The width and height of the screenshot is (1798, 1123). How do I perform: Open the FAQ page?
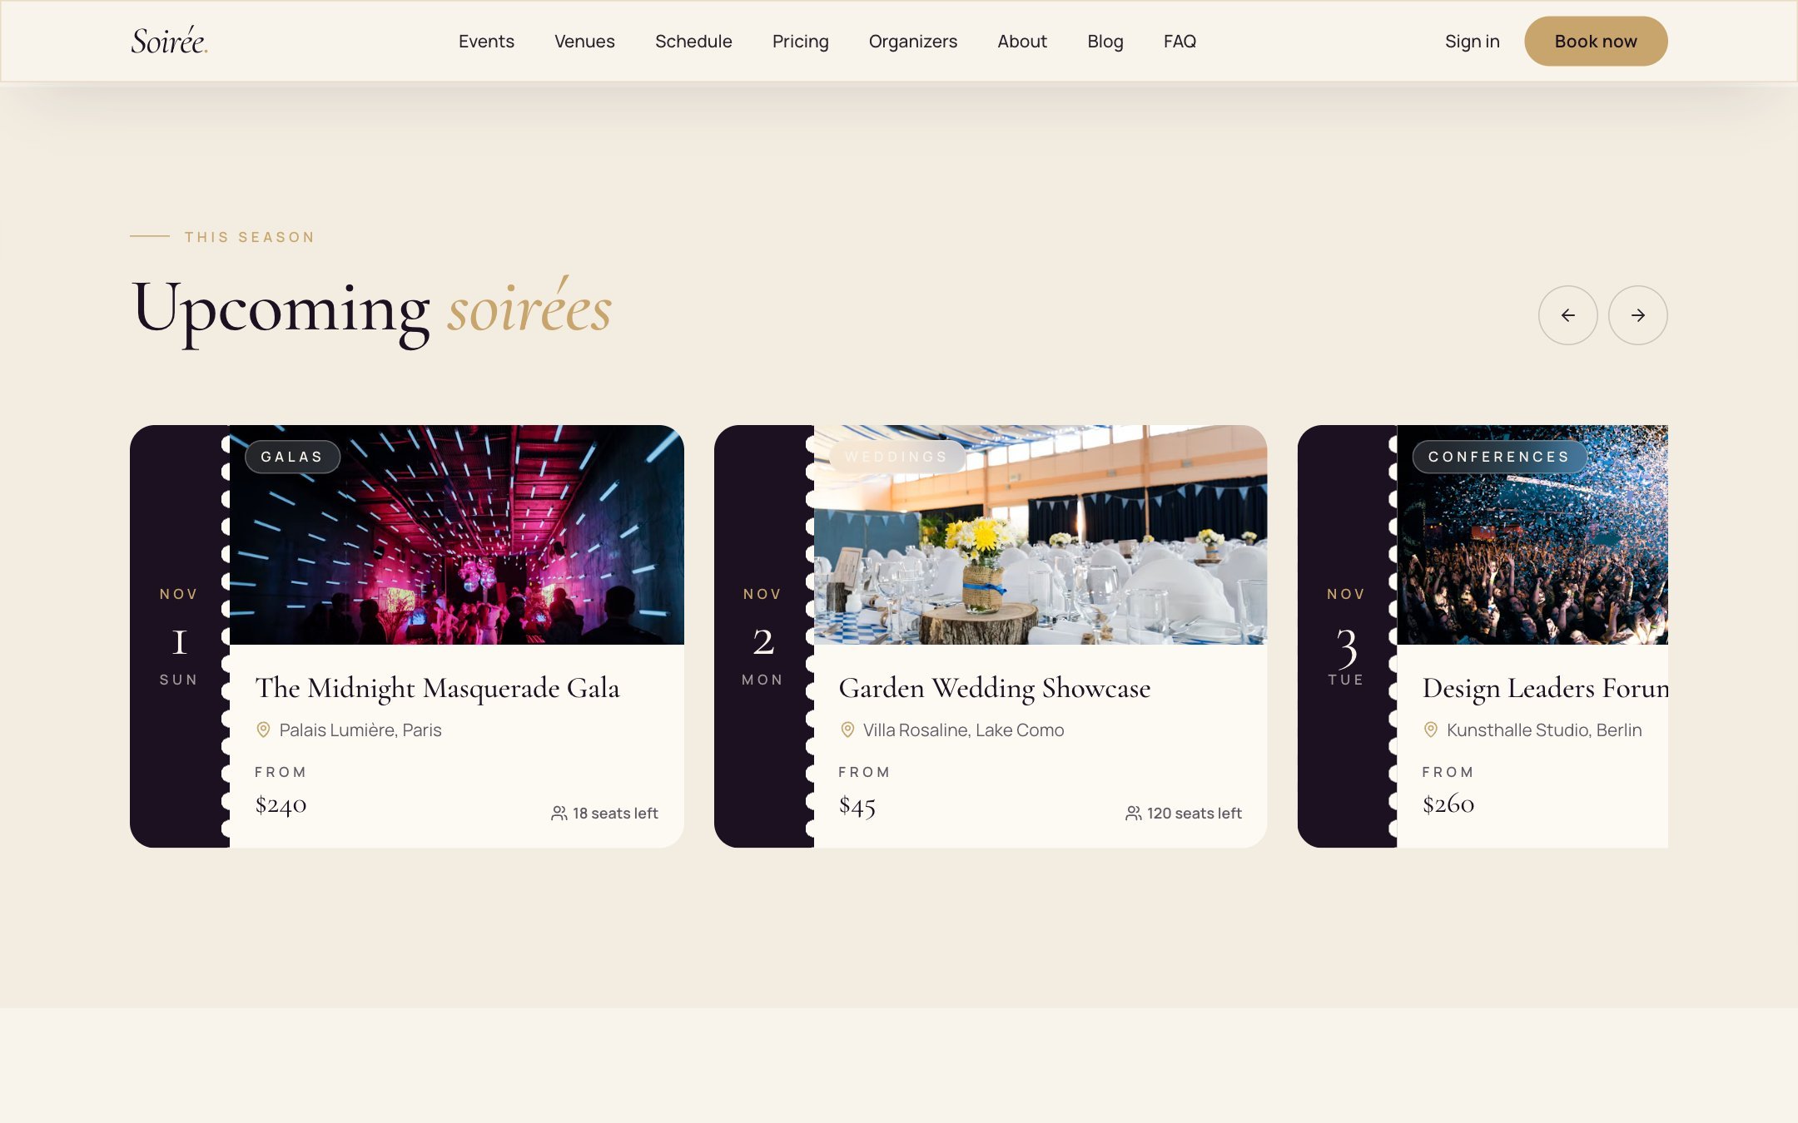[1180, 41]
